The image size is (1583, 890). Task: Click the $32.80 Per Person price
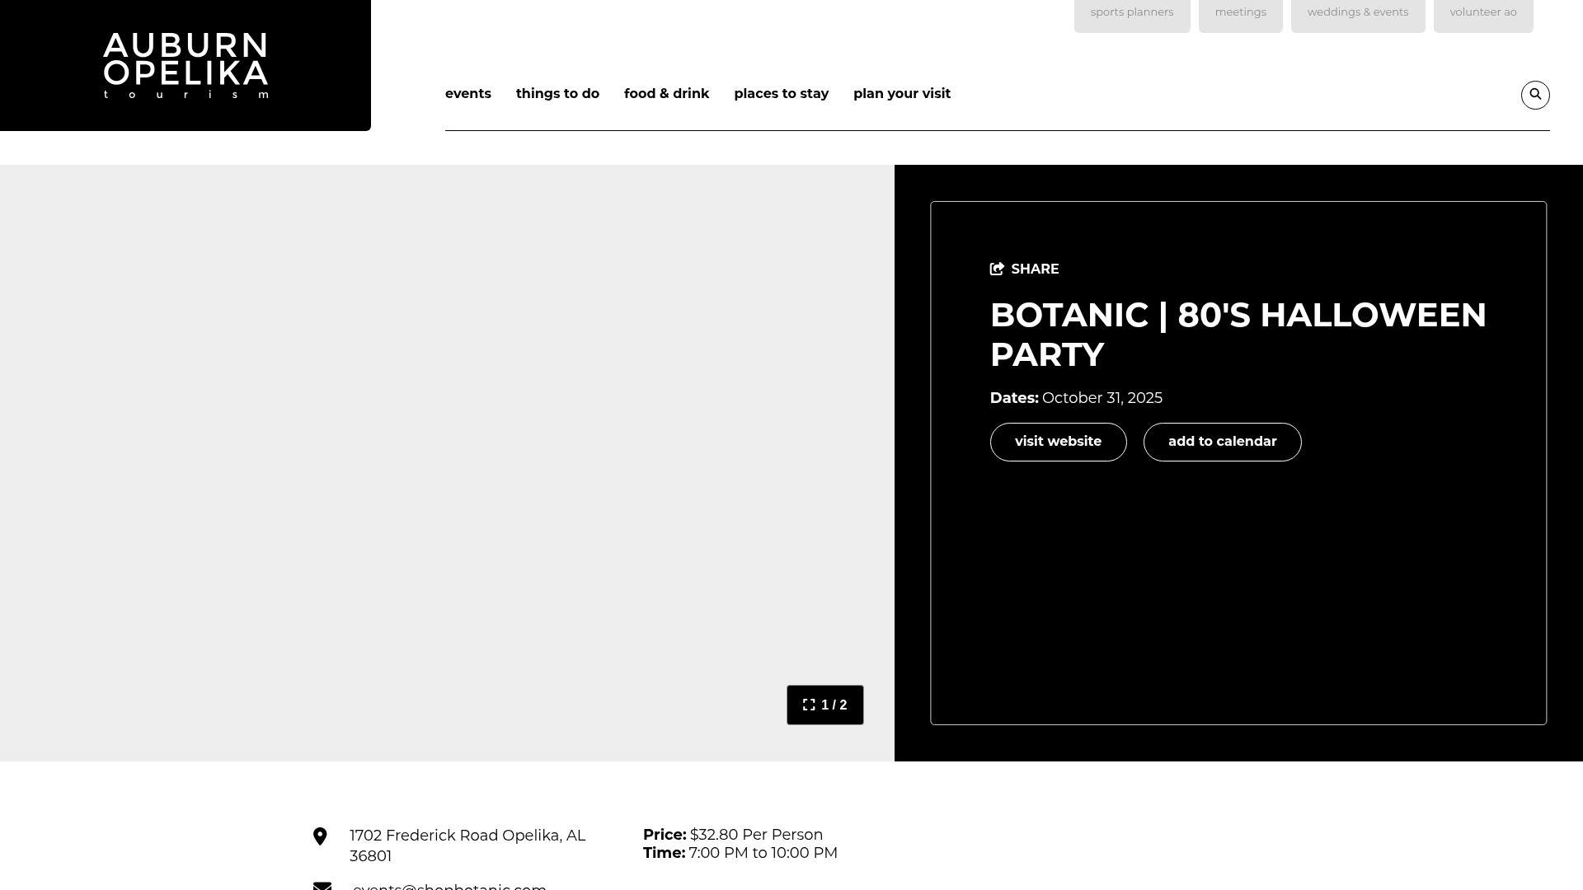[756, 835]
